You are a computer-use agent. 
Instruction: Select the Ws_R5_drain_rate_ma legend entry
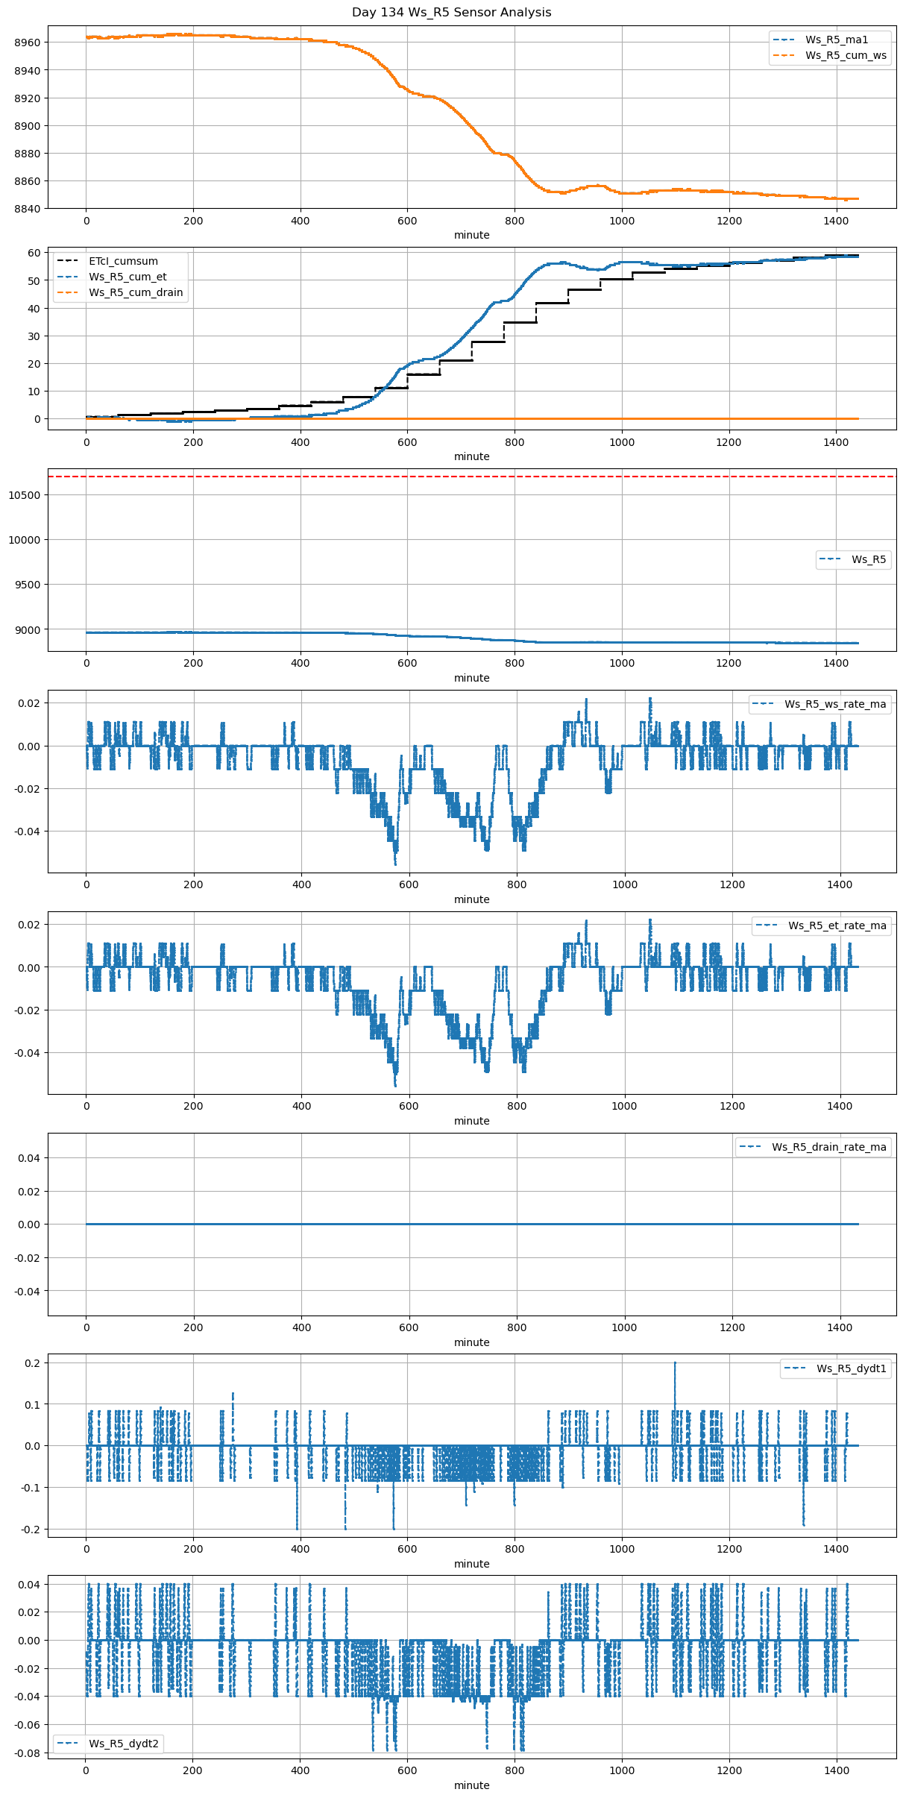pos(828,1147)
